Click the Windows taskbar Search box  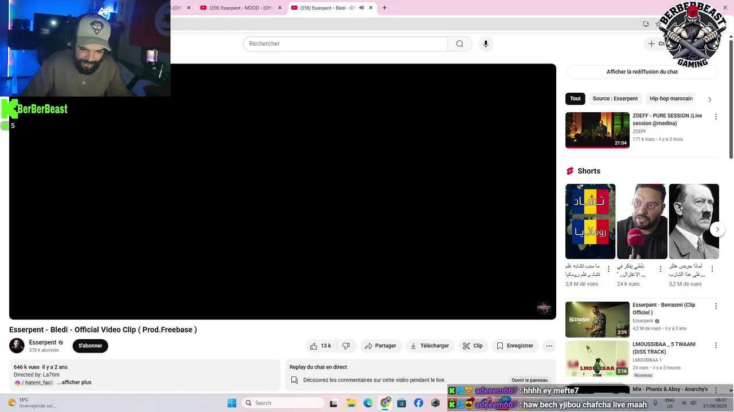click(282, 403)
